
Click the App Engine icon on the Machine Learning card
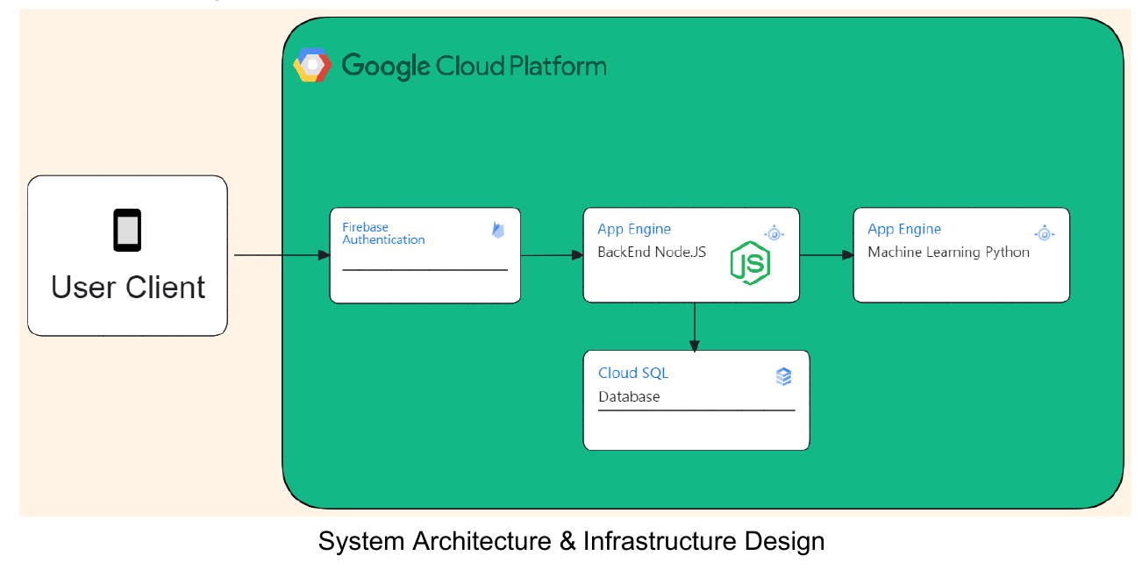point(1045,233)
